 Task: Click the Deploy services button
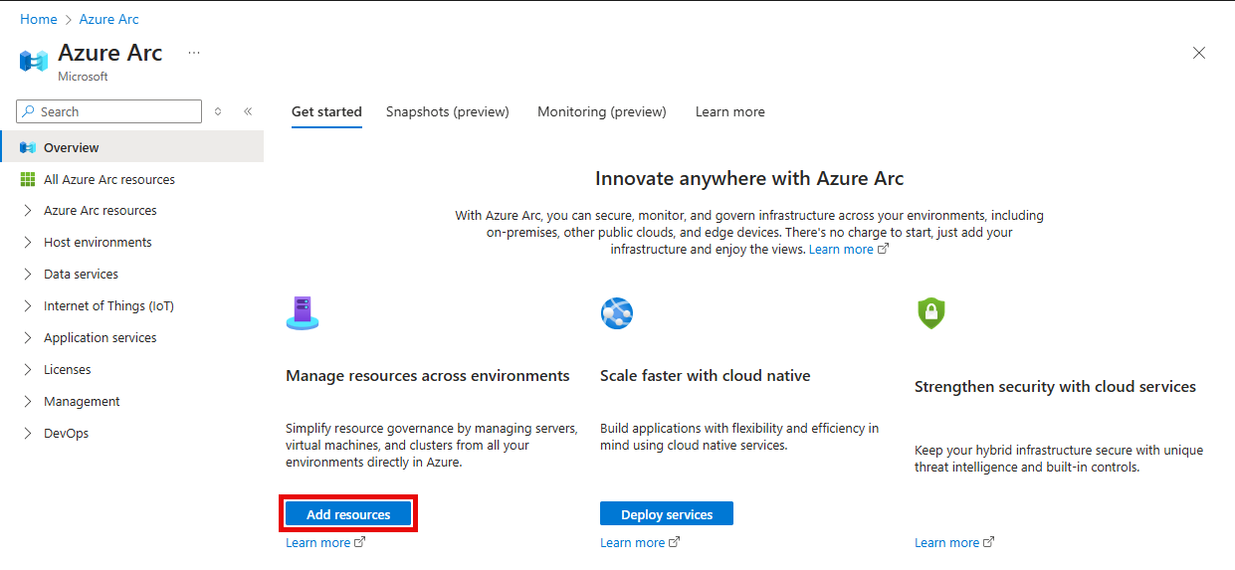tap(666, 514)
